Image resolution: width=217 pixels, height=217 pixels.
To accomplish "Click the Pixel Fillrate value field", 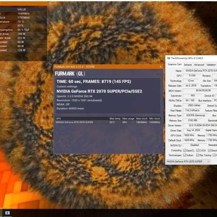I will coord(192,111).
